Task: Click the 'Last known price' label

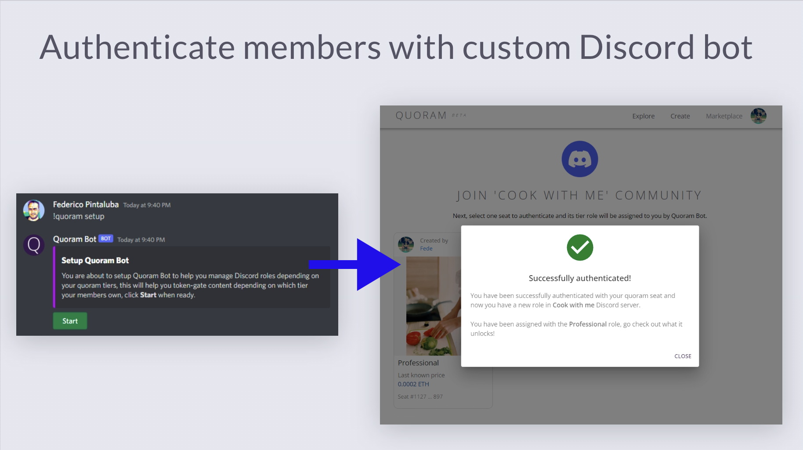Action: click(421, 375)
